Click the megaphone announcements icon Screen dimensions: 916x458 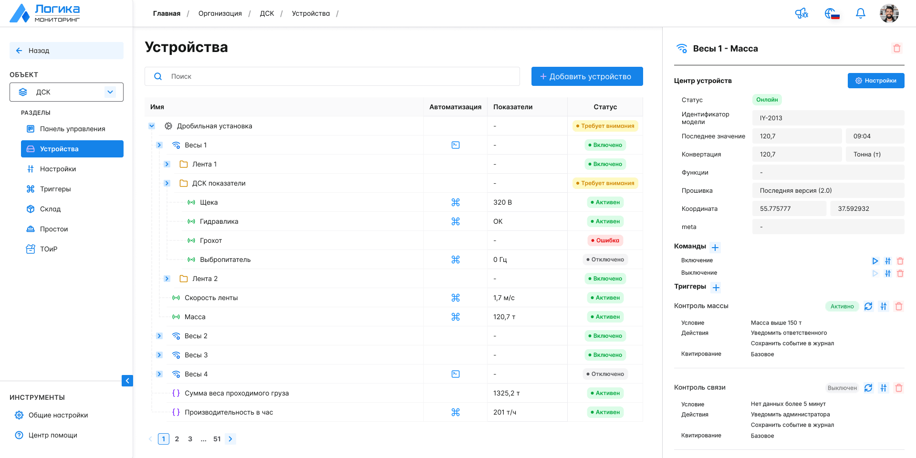801,13
